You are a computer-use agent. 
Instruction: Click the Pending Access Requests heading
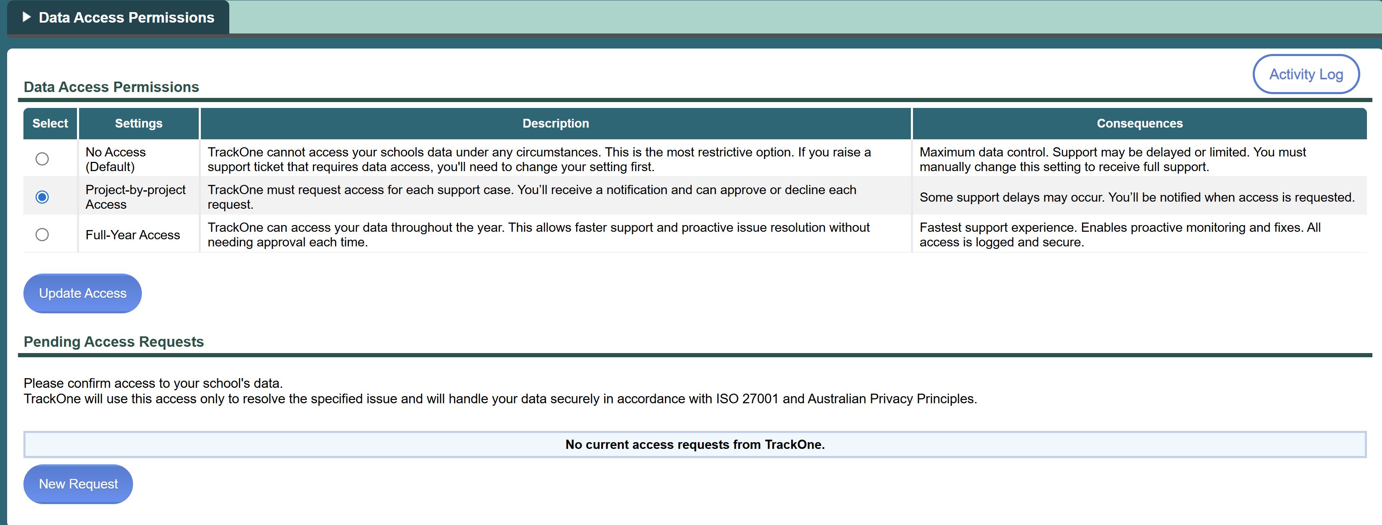click(114, 342)
